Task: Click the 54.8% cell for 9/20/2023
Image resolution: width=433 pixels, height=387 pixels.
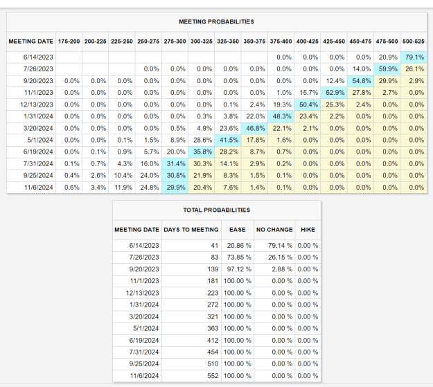Action: tap(361, 81)
